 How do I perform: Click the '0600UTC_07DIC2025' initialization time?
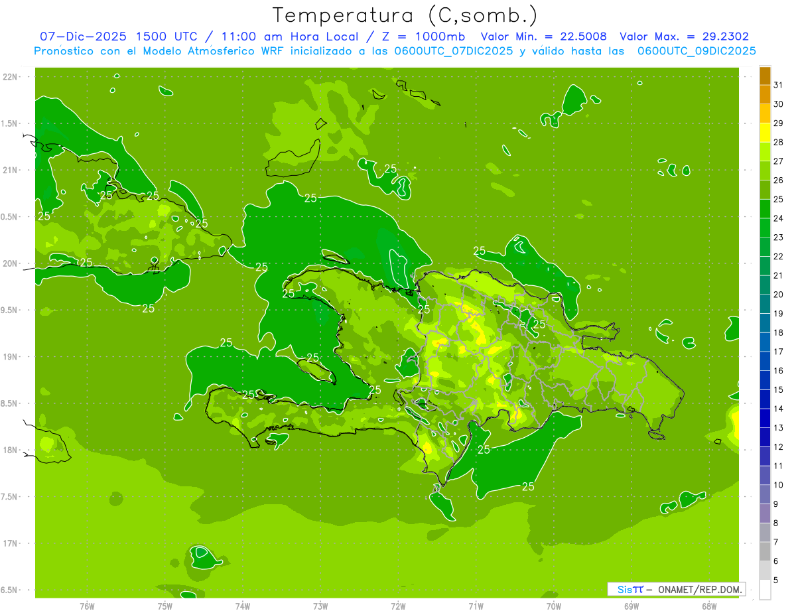tap(455, 51)
